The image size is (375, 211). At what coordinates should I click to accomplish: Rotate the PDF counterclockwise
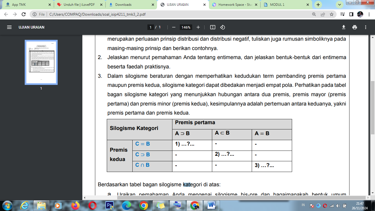click(223, 27)
